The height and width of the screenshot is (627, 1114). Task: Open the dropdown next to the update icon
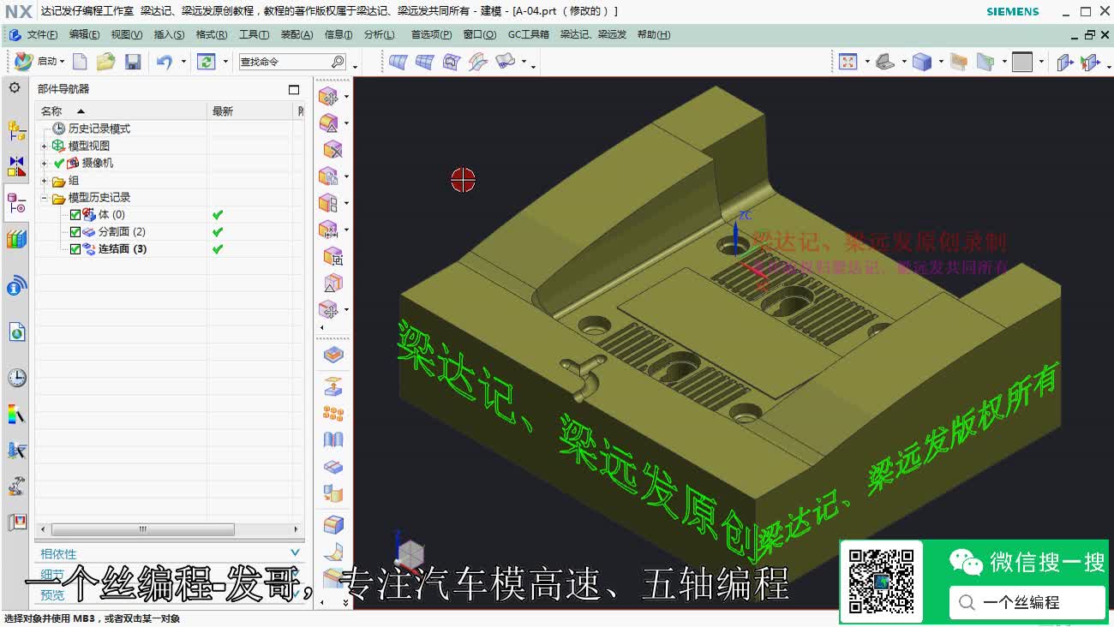tap(225, 62)
